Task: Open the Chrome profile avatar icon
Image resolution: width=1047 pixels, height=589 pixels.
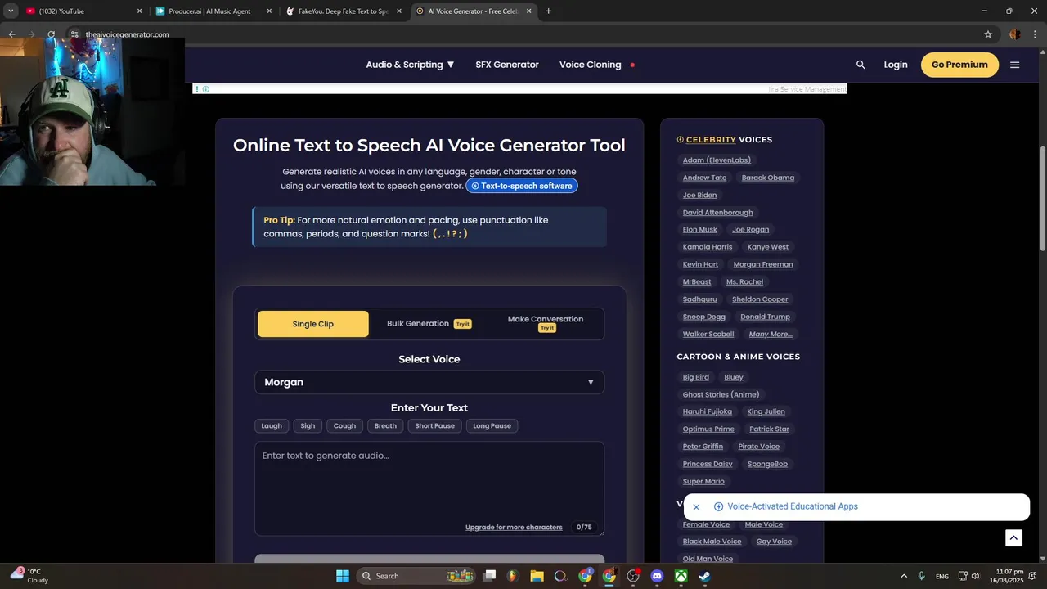Action: tap(1014, 34)
